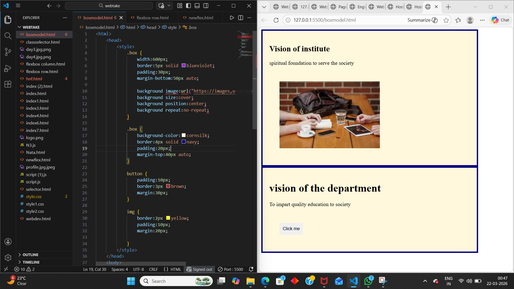This screenshot has width=514, height=289.
Task: Open the Search view in the activity bar
Action: 8,36
